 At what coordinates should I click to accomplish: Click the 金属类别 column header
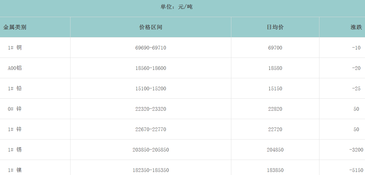tap(15, 27)
